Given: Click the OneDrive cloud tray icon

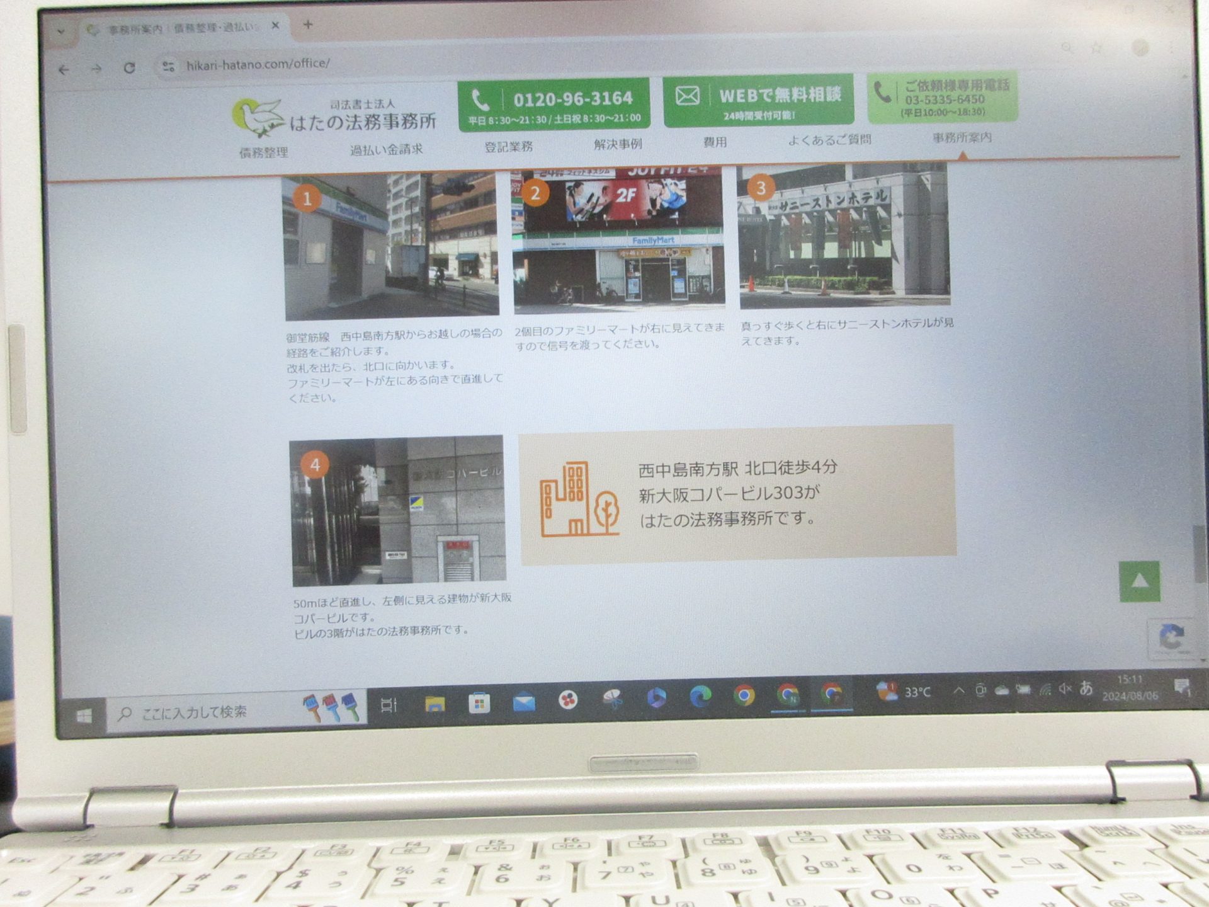Looking at the screenshot, I should pos(1002,690).
